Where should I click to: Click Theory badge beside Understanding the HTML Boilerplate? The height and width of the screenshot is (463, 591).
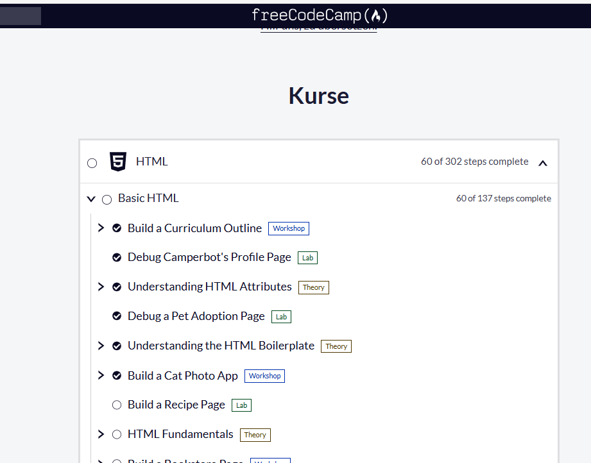click(x=336, y=346)
